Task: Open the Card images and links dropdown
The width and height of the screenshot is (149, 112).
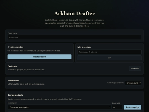Action: (133, 83)
